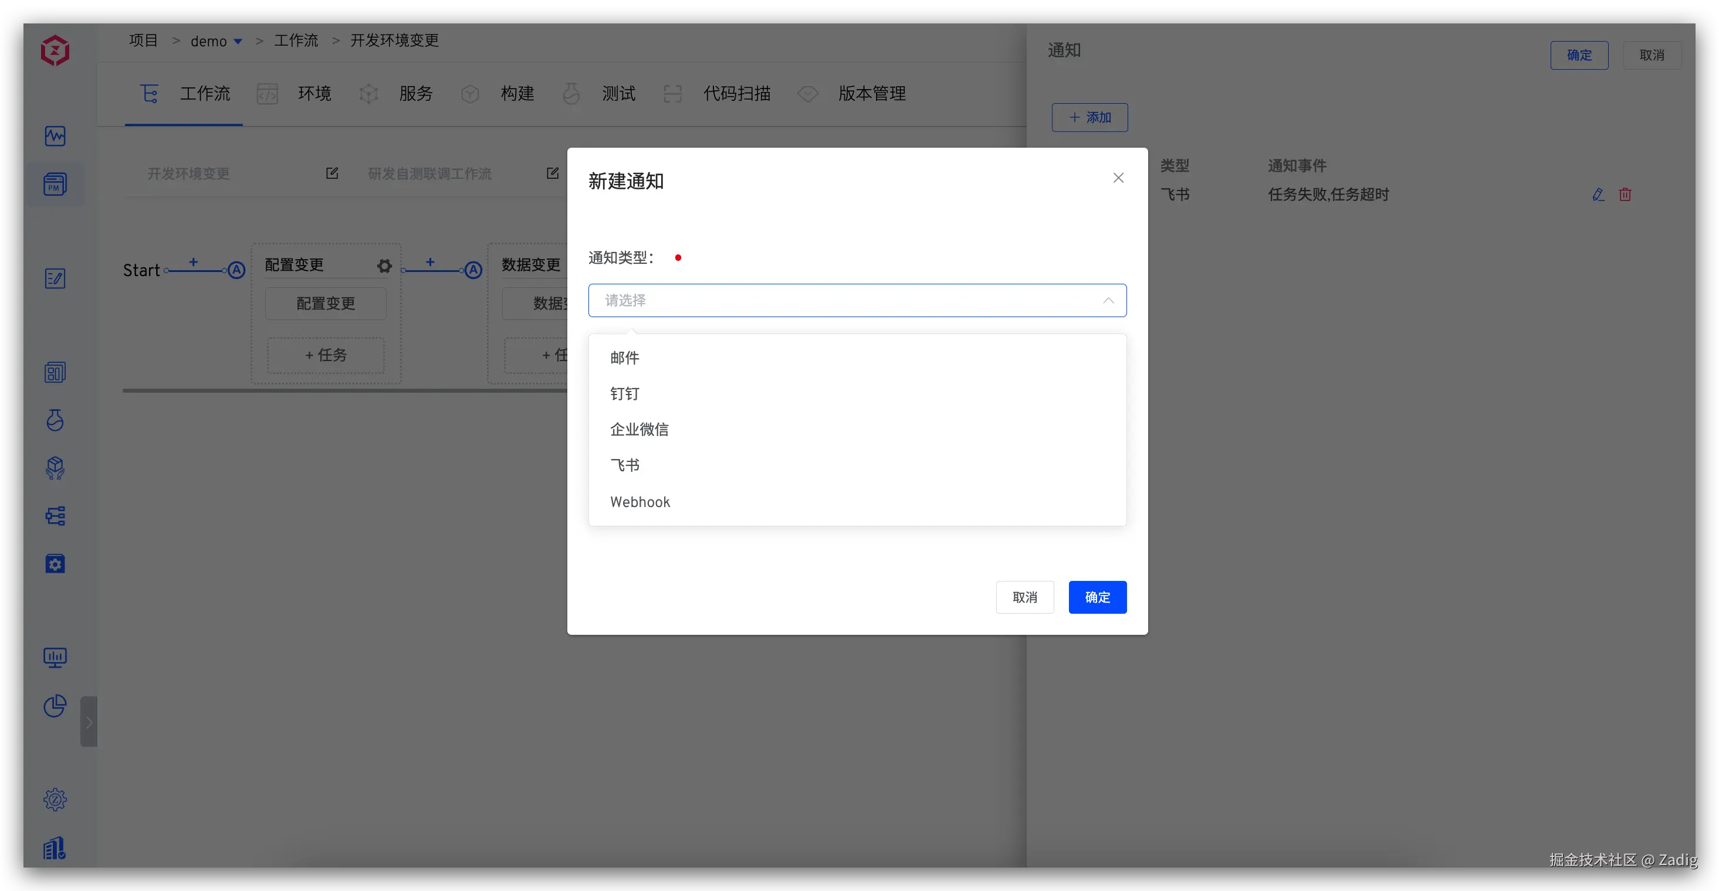Image resolution: width=1719 pixels, height=891 pixels.
Task: Select Webhook notification type
Action: pos(639,502)
